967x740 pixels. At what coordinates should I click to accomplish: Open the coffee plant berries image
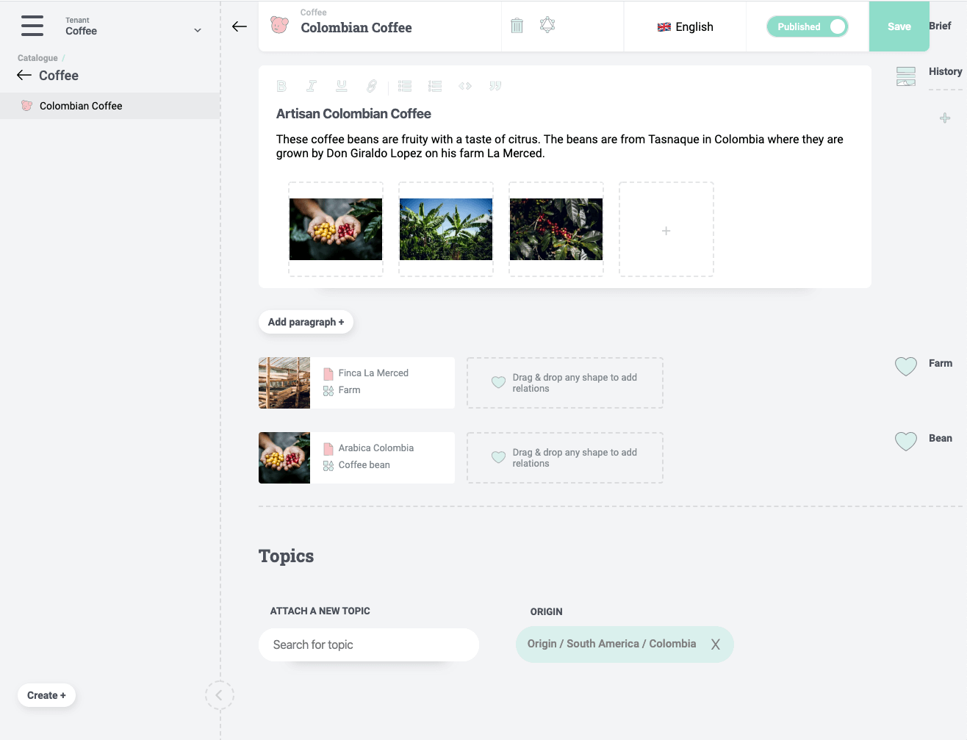click(x=556, y=229)
